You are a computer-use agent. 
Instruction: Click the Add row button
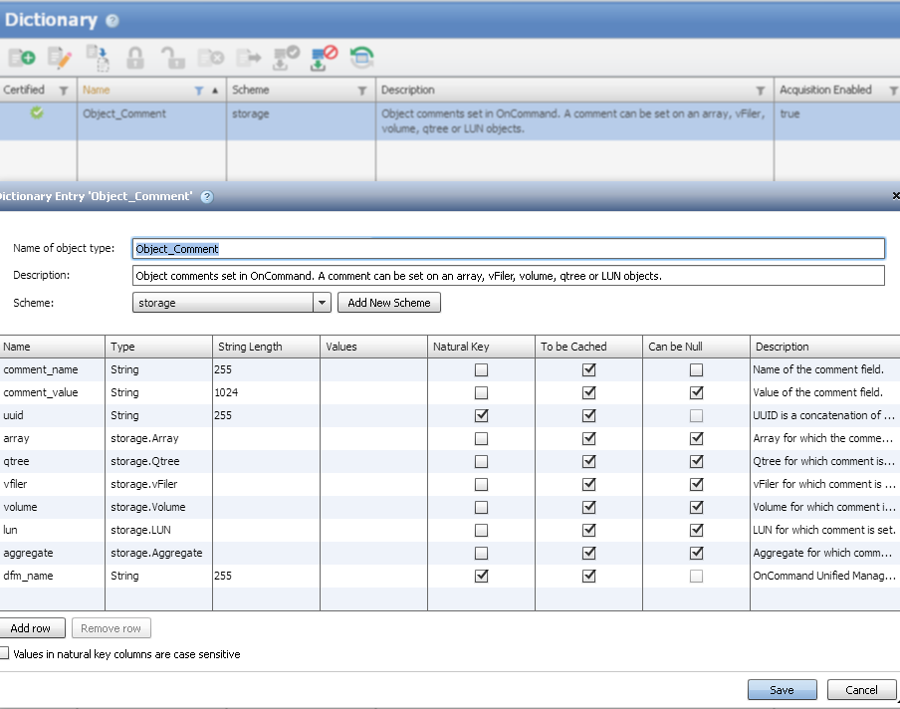(32, 628)
